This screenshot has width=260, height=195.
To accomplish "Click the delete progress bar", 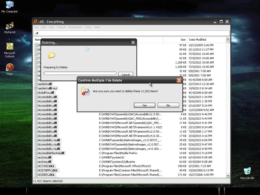I will pyautogui.click(x=80, y=73).
